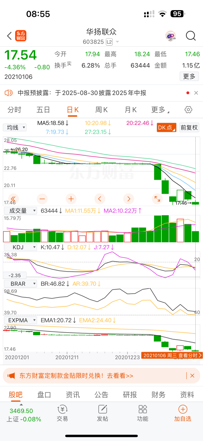Tap the red notification dot

click(x=188, y=93)
